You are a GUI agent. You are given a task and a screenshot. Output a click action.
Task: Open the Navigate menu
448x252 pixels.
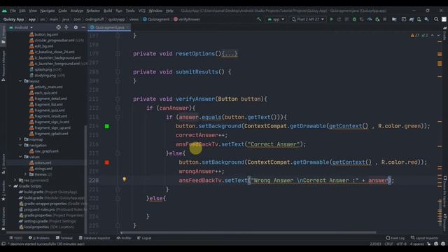point(48,10)
